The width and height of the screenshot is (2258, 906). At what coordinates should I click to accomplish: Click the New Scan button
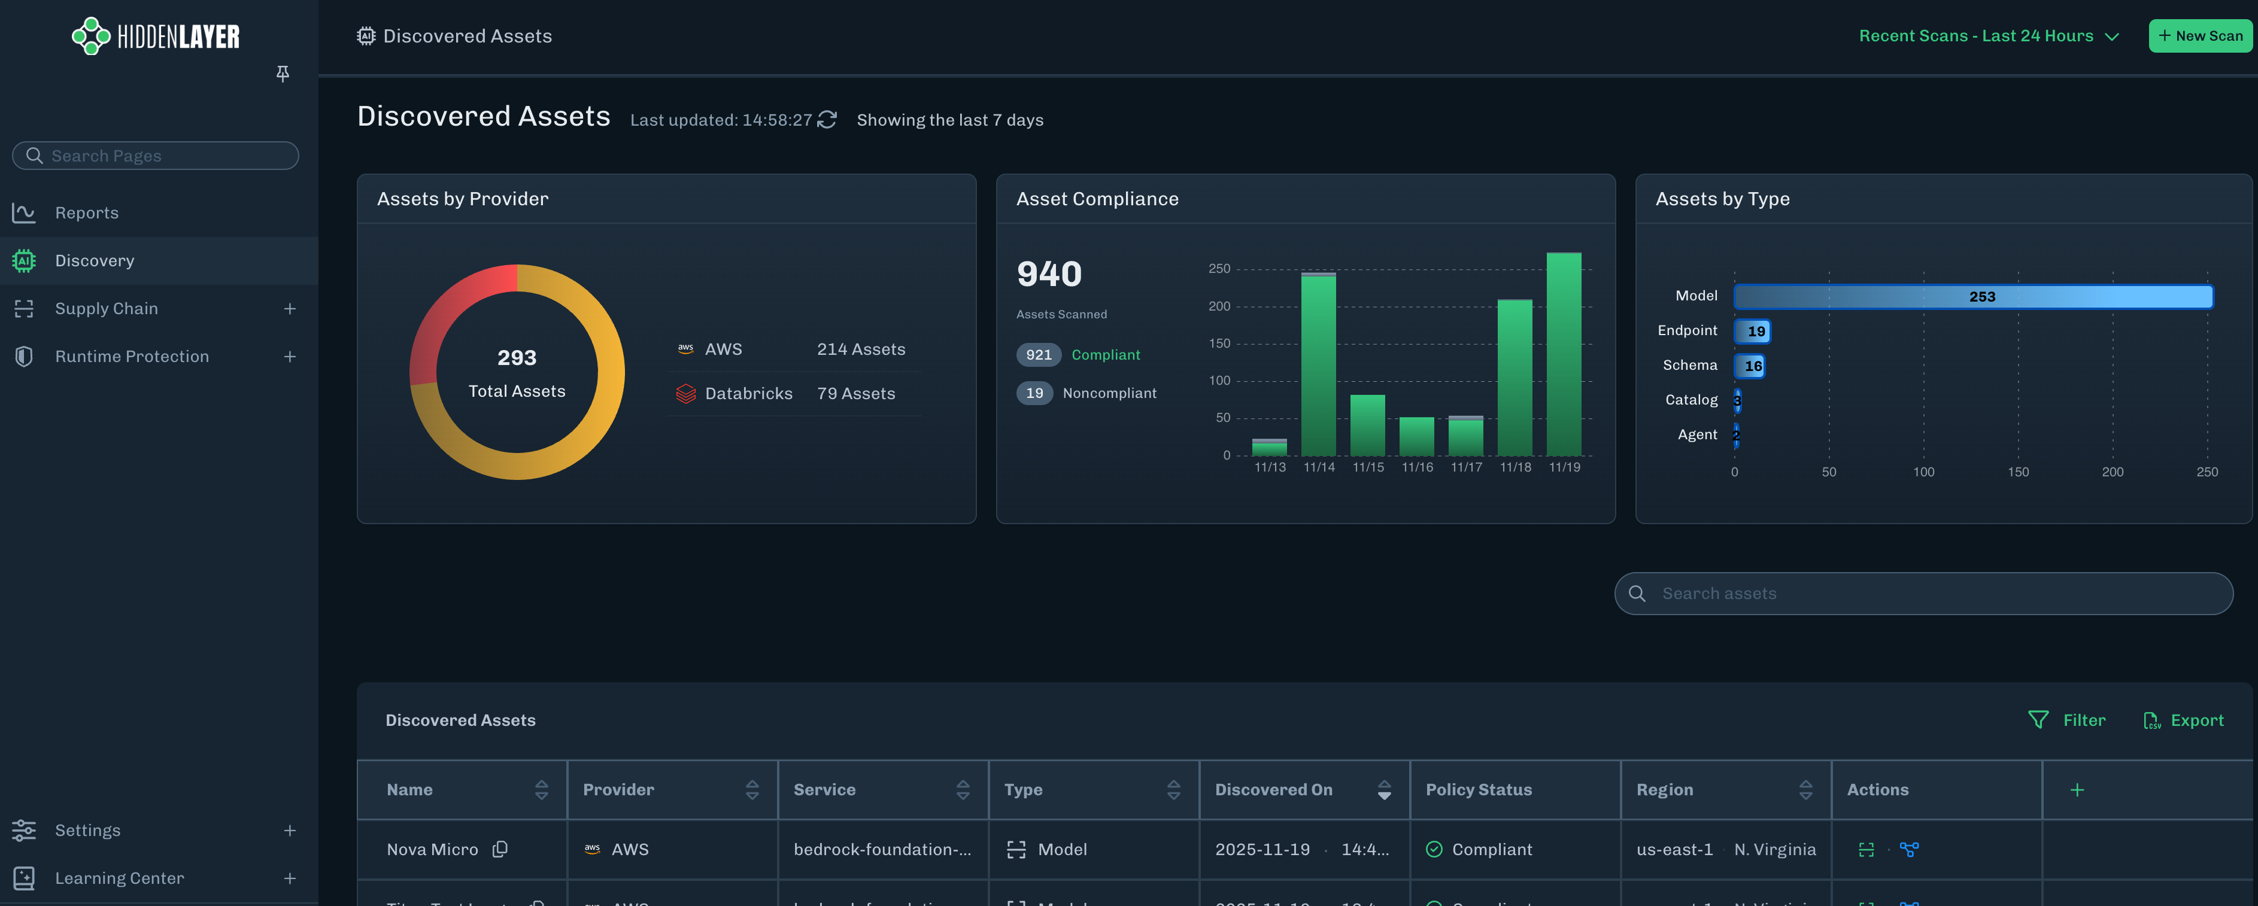[x=2200, y=36]
